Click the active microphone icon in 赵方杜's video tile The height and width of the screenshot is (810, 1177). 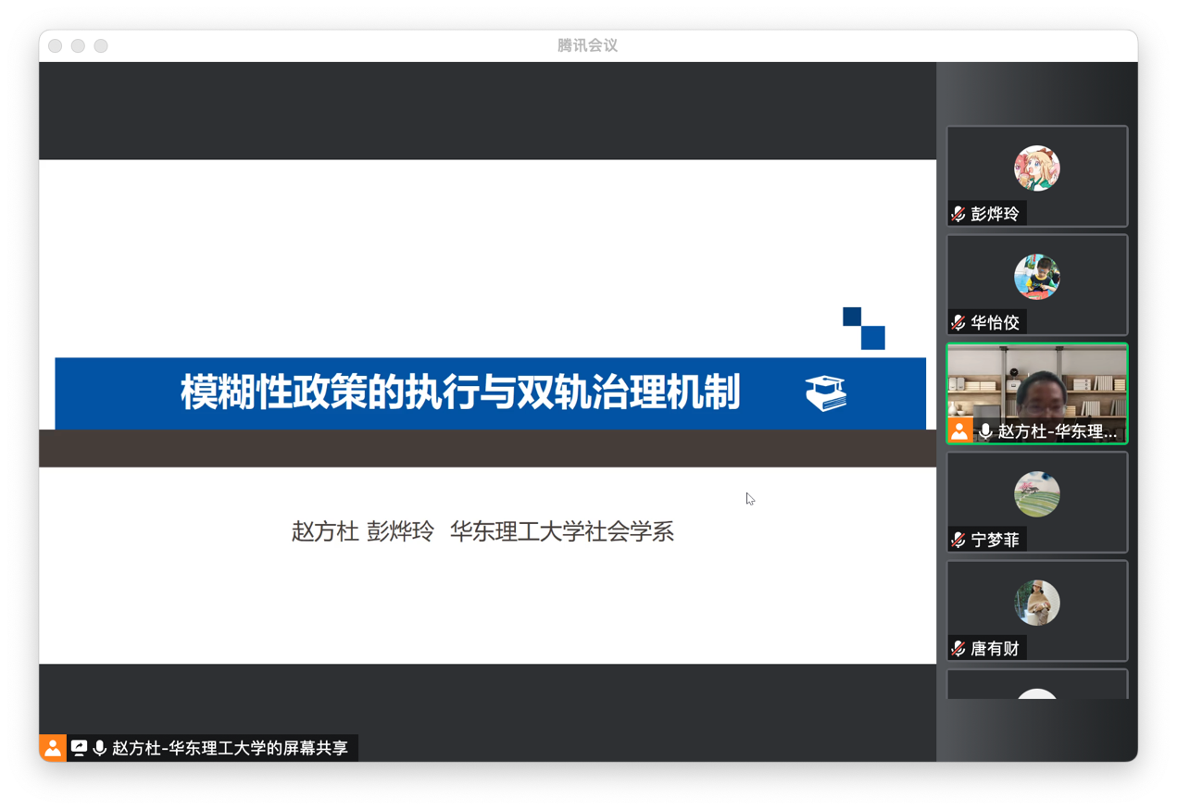[x=985, y=431]
